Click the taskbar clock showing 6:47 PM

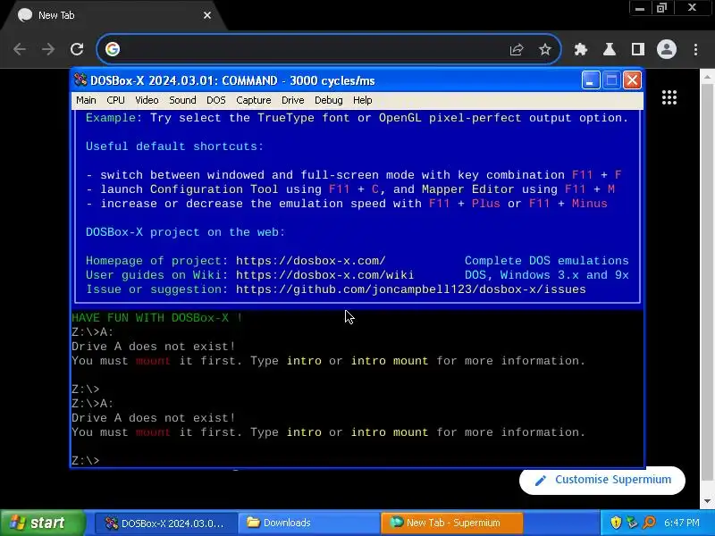682,523
